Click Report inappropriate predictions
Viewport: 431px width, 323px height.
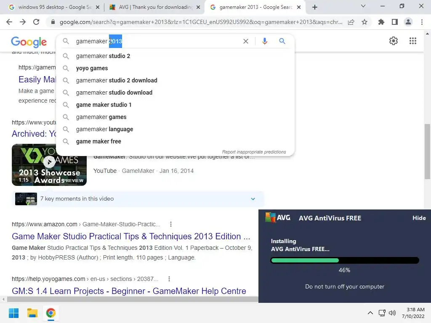(x=254, y=152)
